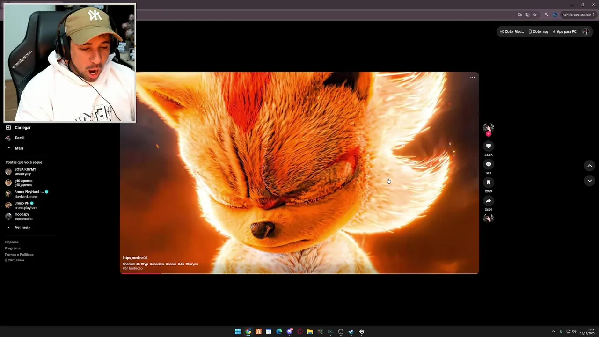Viewport: 599px width, 337px height.
Task: Click the #4k hashtag
Action: [x=181, y=264]
